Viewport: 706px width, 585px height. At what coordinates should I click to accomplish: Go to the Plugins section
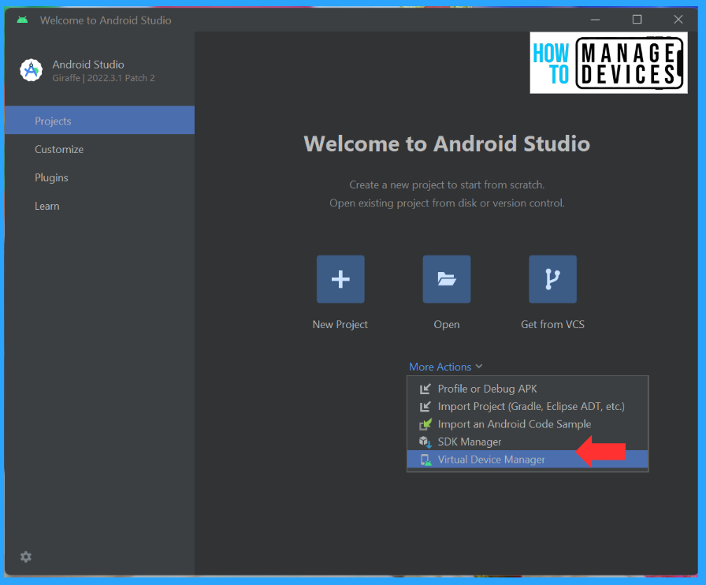pos(99,177)
